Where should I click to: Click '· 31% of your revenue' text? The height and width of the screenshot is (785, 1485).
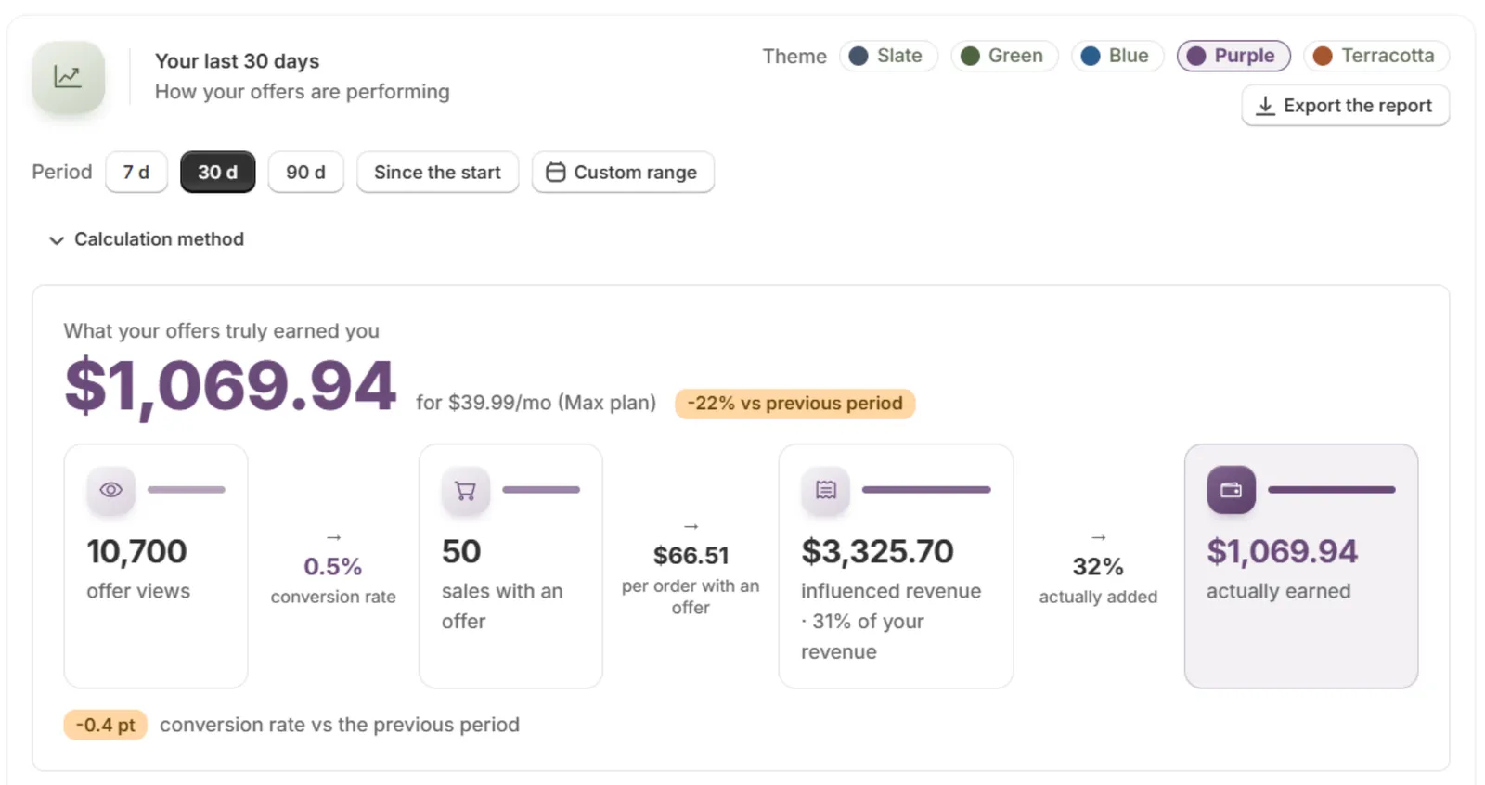click(x=863, y=637)
